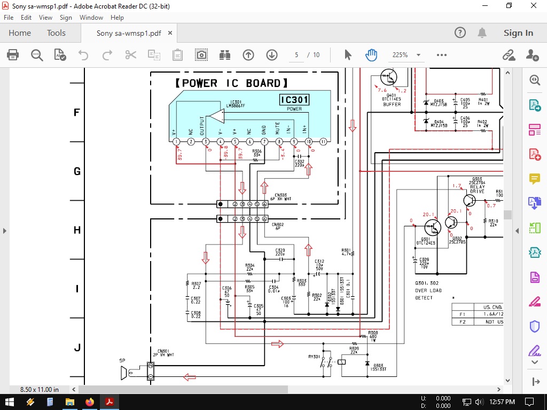Image resolution: width=547 pixels, height=410 pixels.
Task: Open the volume speaker tray icon
Action: point(479,402)
